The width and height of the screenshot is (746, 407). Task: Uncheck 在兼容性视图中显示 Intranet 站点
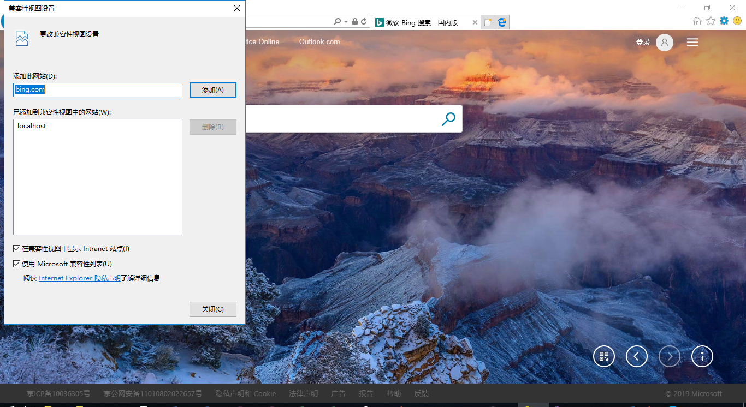pyautogui.click(x=17, y=248)
